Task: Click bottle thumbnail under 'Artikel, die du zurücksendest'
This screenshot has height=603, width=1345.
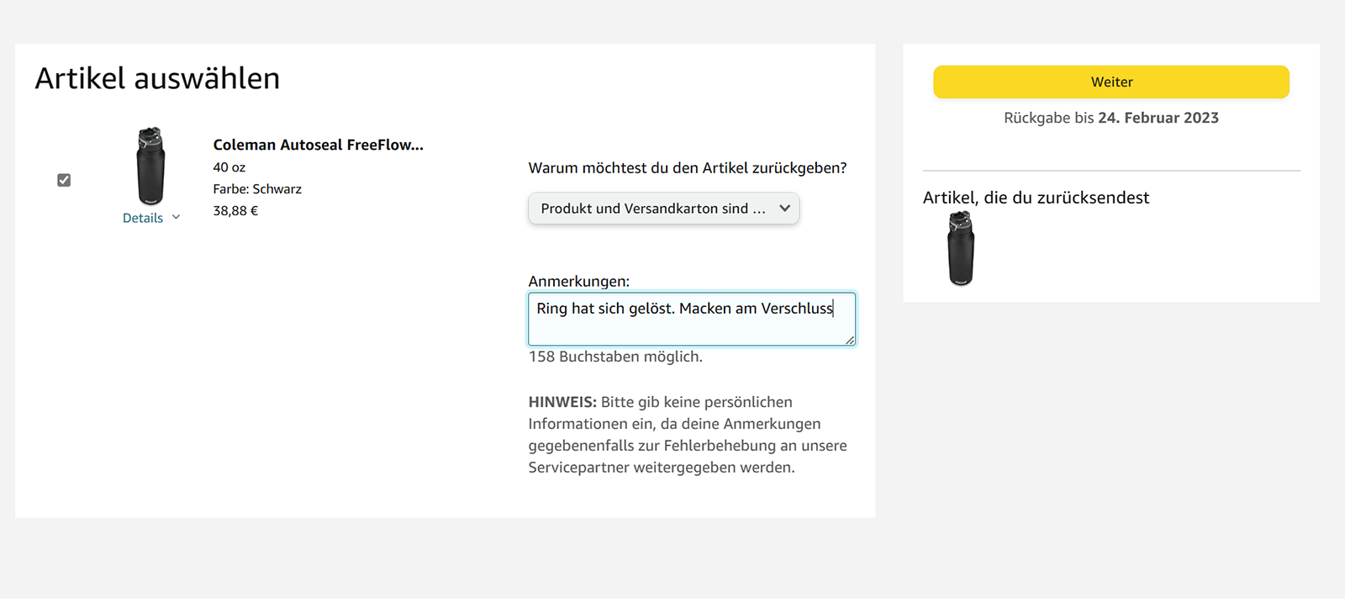Action: coord(961,248)
